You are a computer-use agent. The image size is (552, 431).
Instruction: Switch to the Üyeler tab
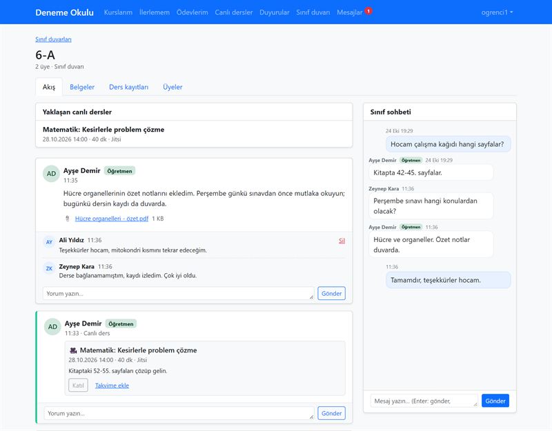coord(172,87)
